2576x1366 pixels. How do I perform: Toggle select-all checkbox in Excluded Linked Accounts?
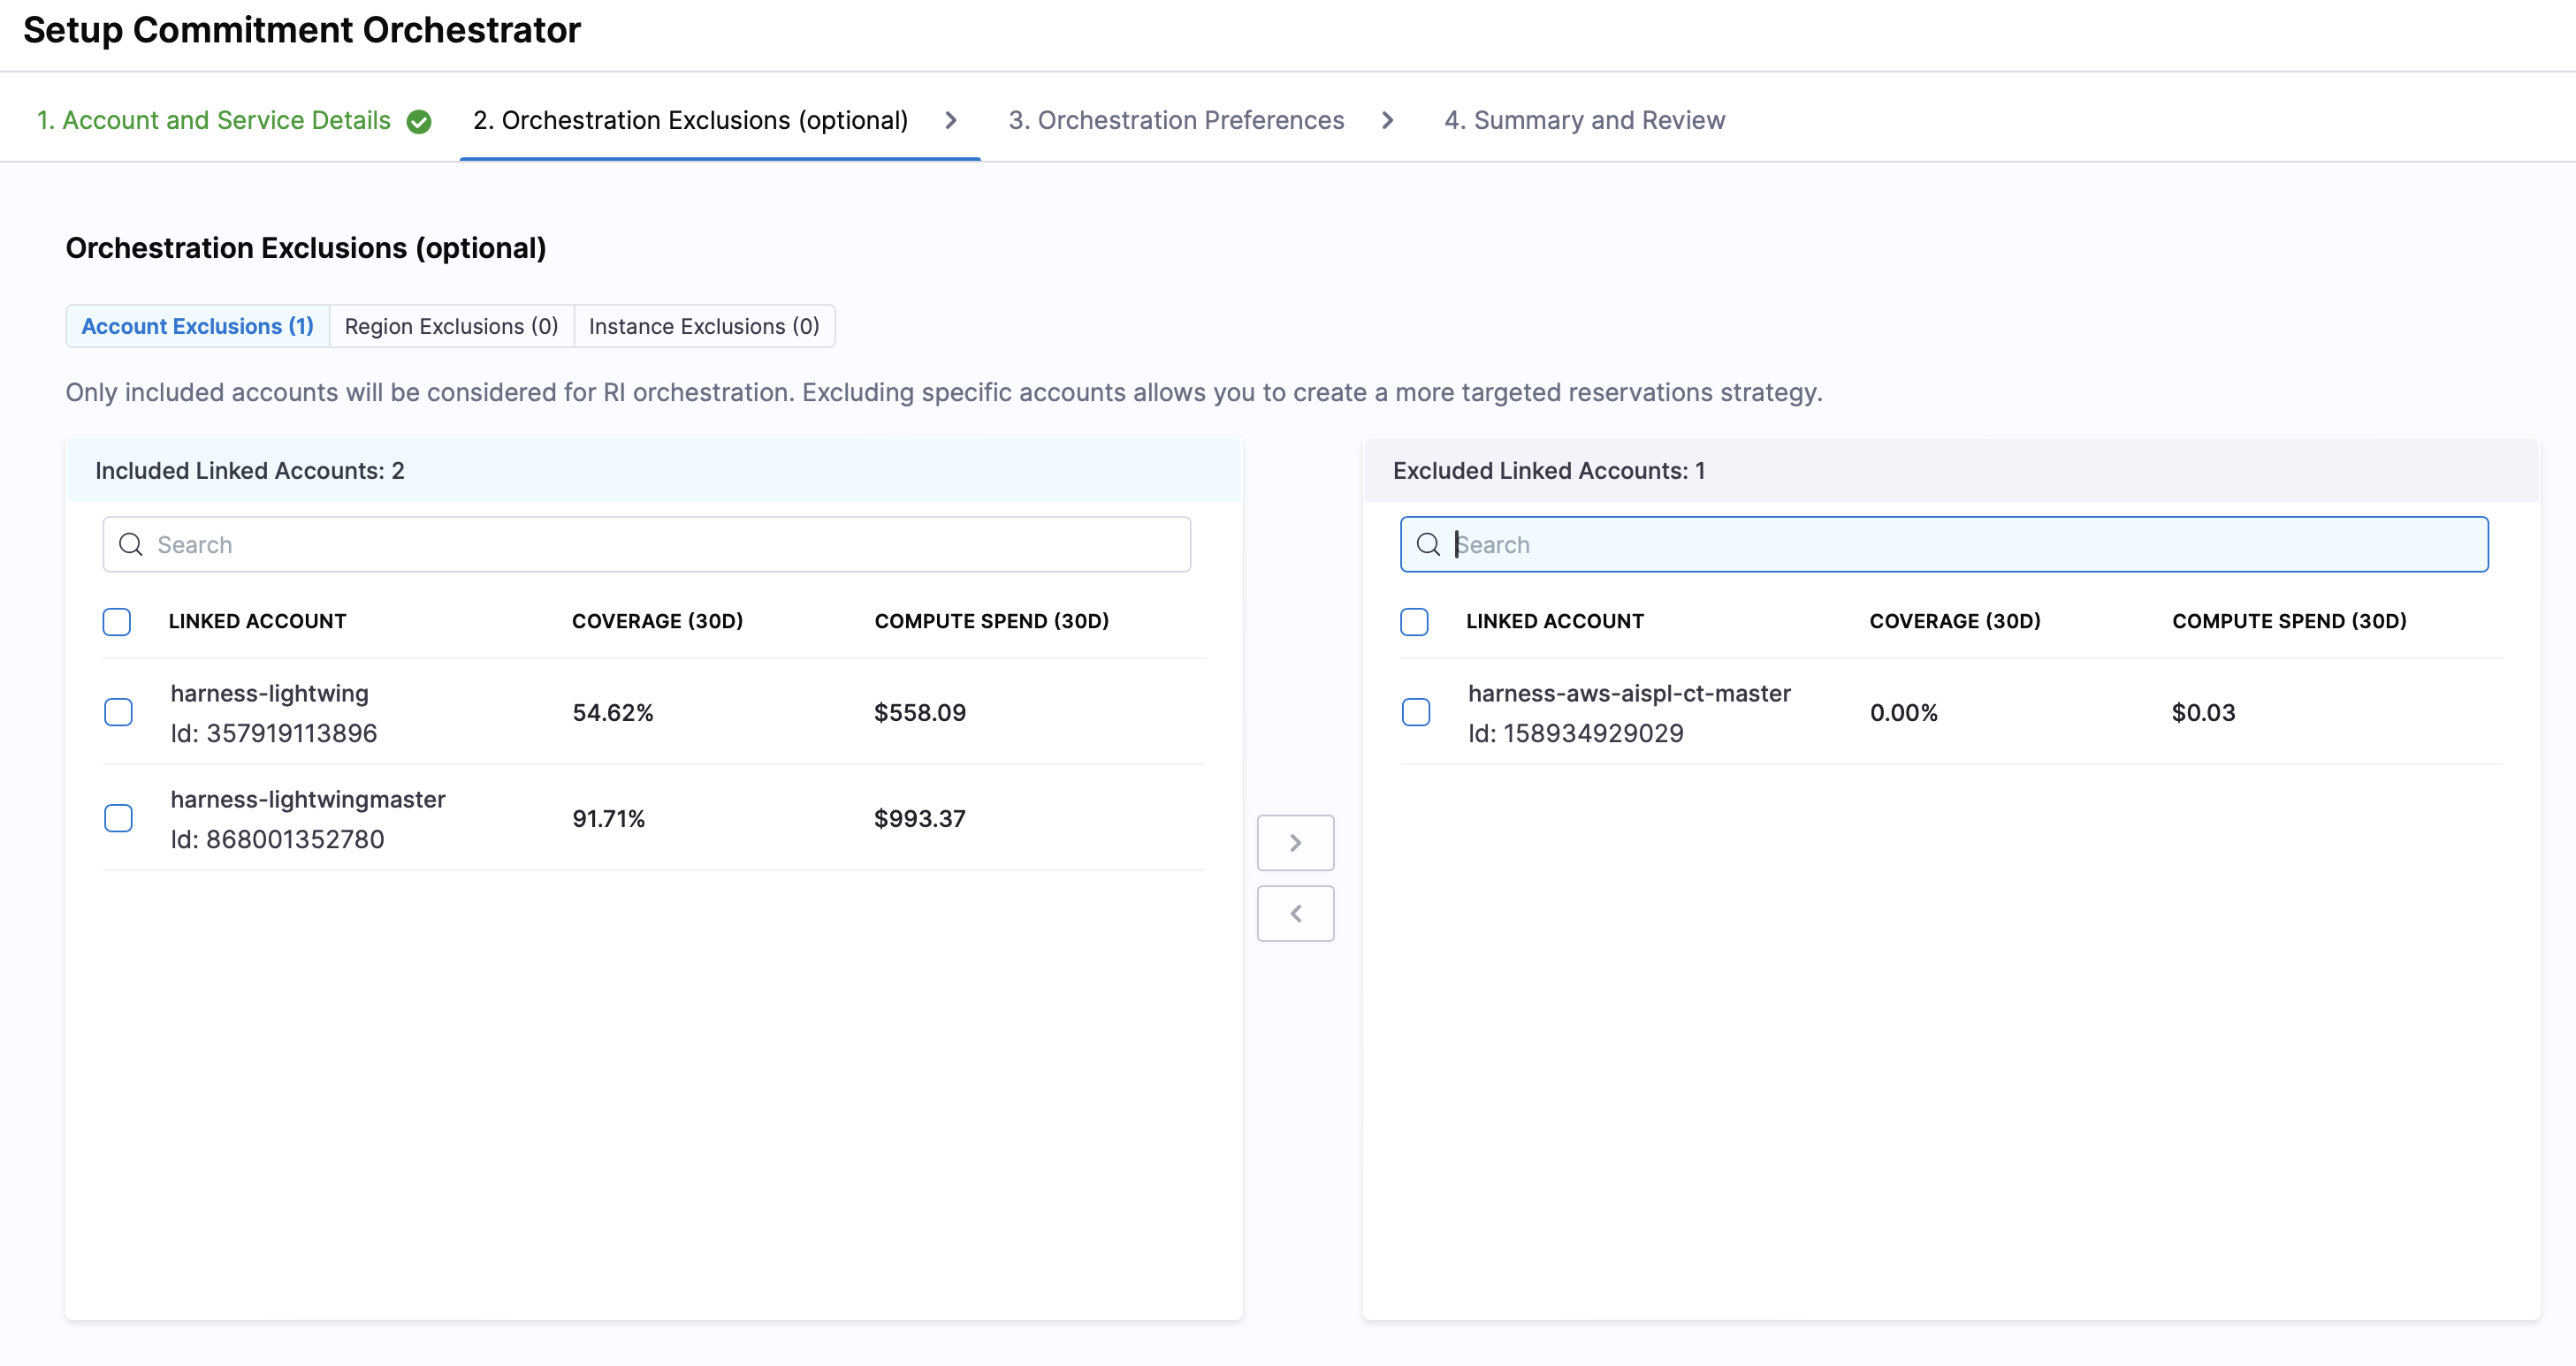[1414, 621]
